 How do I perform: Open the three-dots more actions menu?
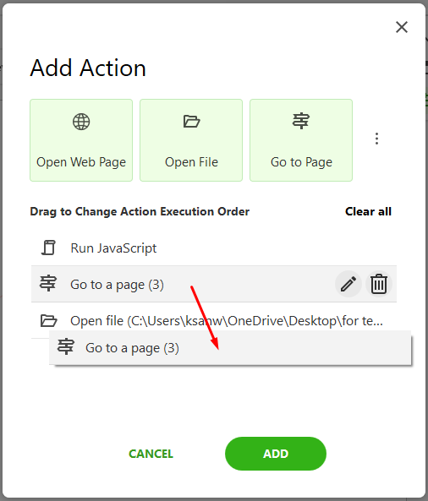376,139
